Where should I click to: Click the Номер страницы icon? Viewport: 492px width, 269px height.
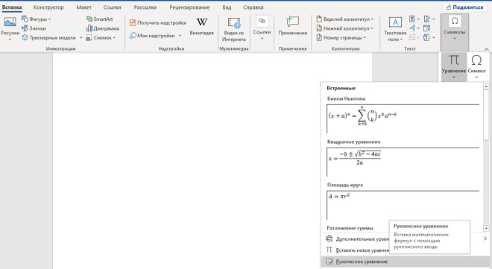pos(319,37)
